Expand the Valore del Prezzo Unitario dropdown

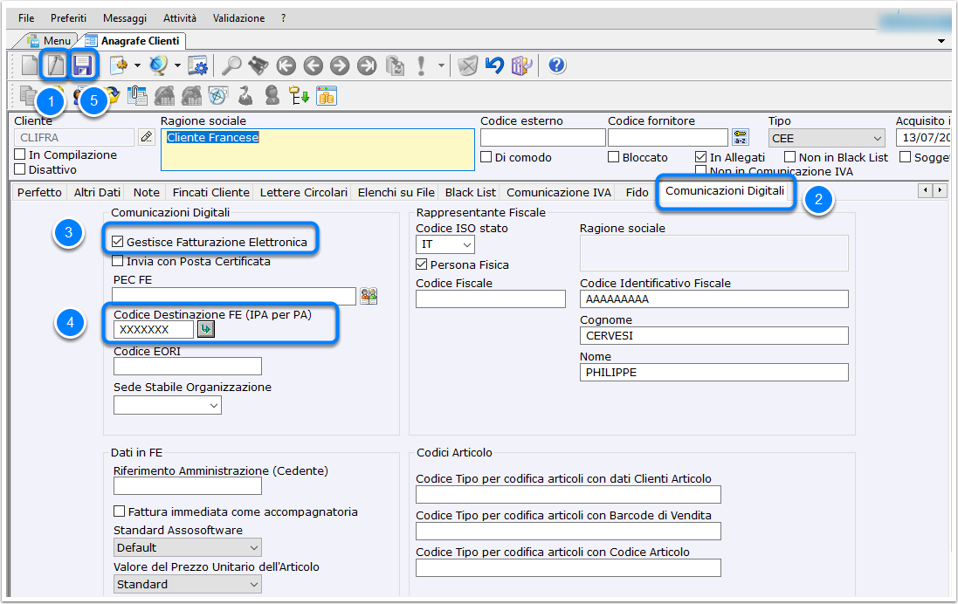[188, 584]
